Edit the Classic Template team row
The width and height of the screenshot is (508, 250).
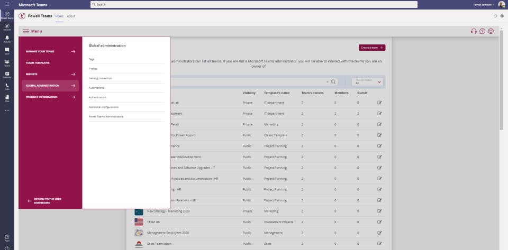(379, 135)
